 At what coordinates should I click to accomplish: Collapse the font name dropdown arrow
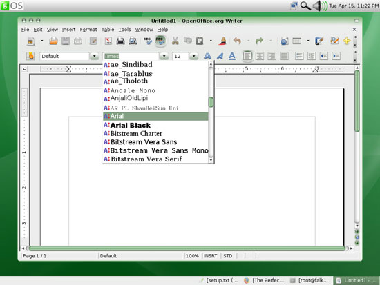[x=164, y=56]
